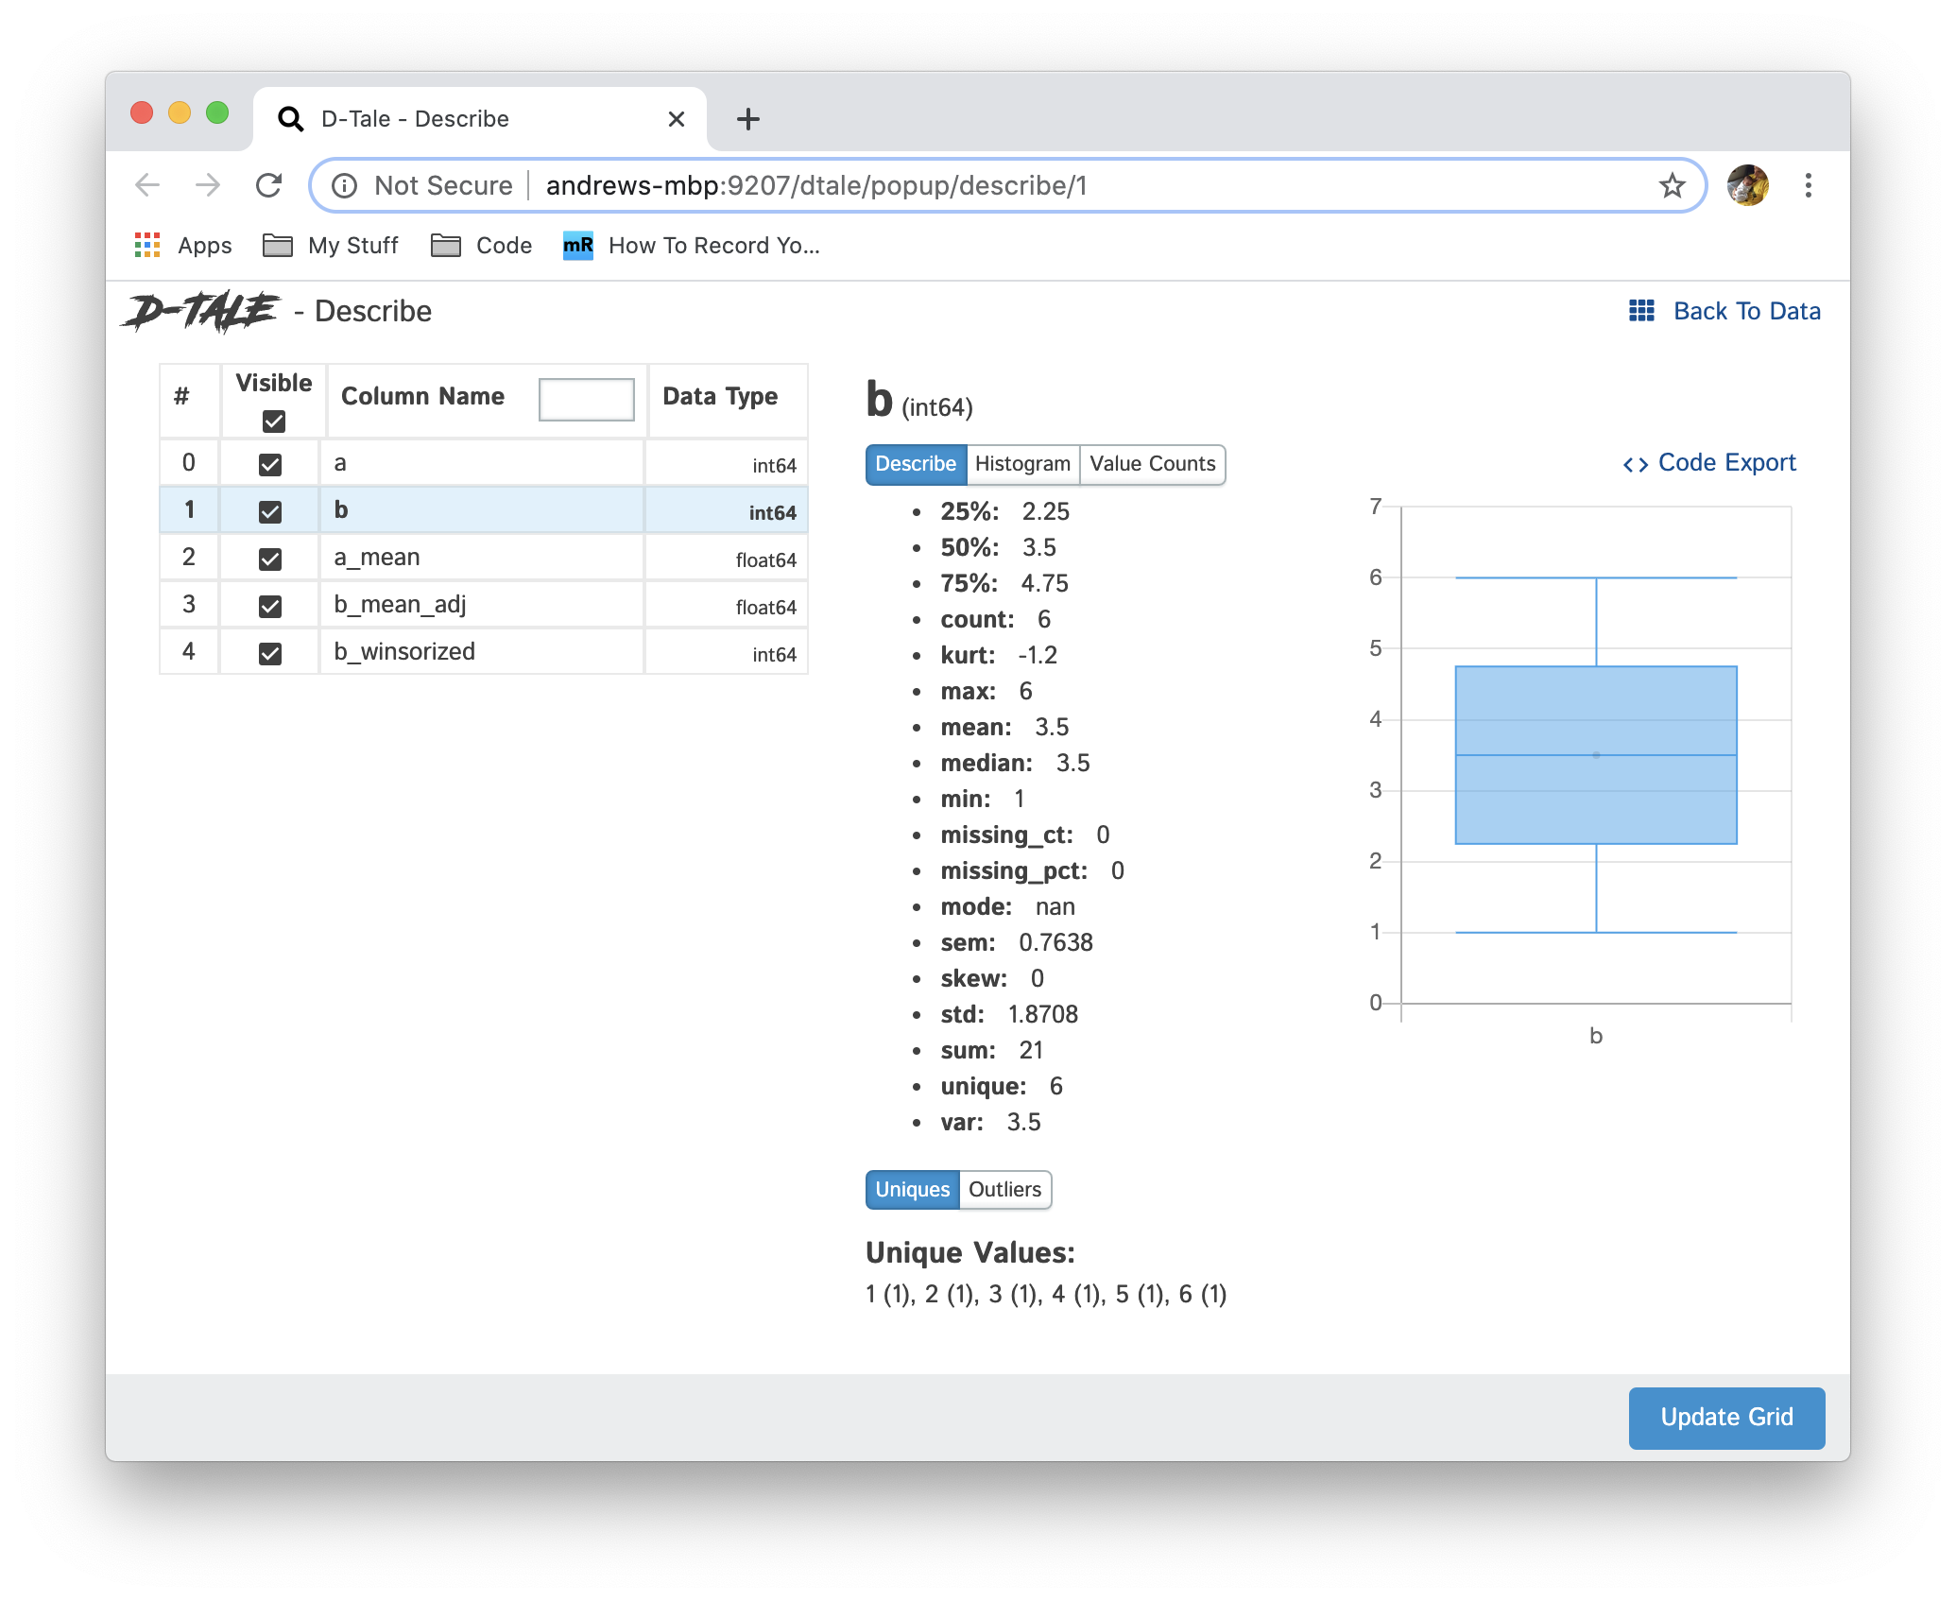
Task: Uncheck visibility for b_winsorized
Action: click(270, 653)
